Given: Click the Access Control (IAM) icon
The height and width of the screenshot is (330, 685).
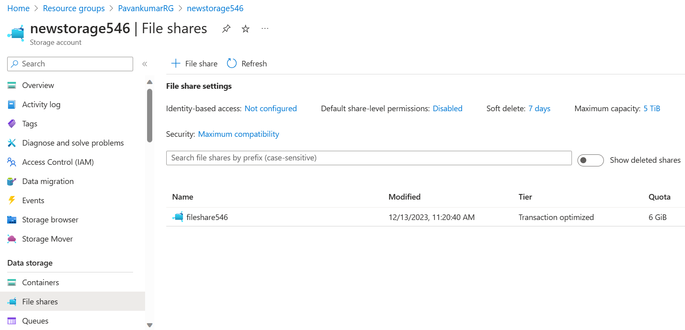Looking at the screenshot, I should (12, 162).
